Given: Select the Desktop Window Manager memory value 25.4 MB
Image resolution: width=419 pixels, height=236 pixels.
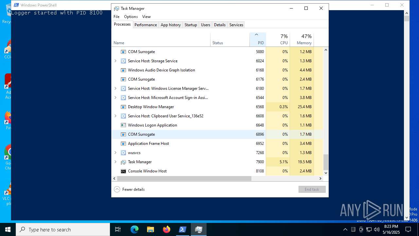Looking at the screenshot, I should 304,107.
